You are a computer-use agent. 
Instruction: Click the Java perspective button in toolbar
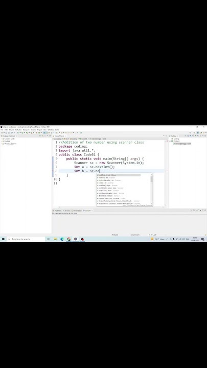pyautogui.click(x=198, y=132)
